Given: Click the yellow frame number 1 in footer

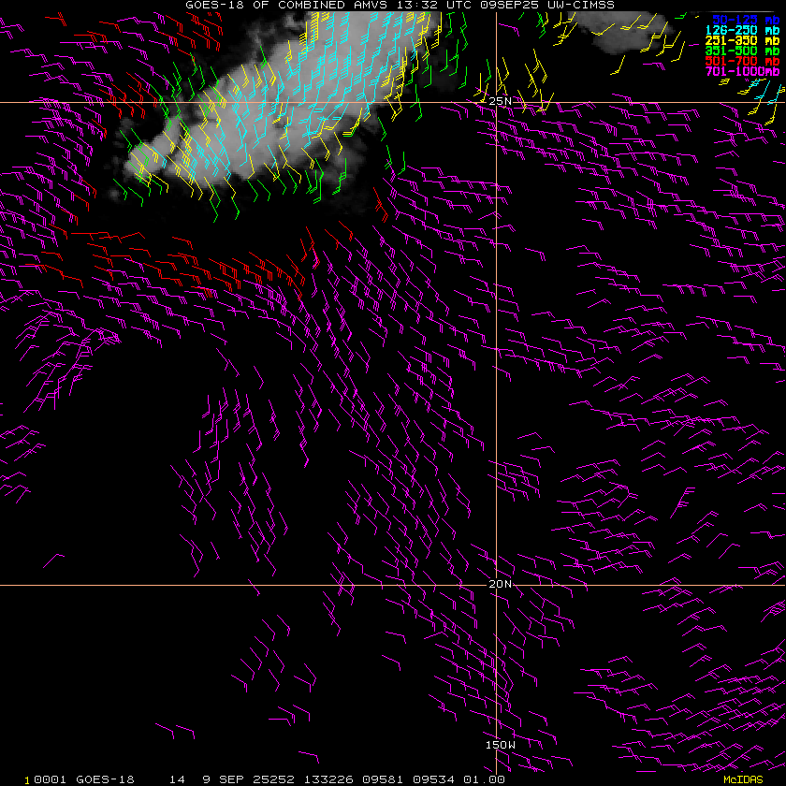Looking at the screenshot, I should point(27,781).
